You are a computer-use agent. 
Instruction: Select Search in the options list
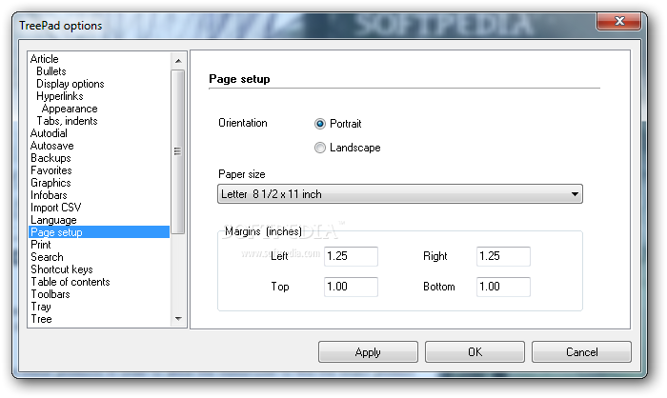coord(47,257)
